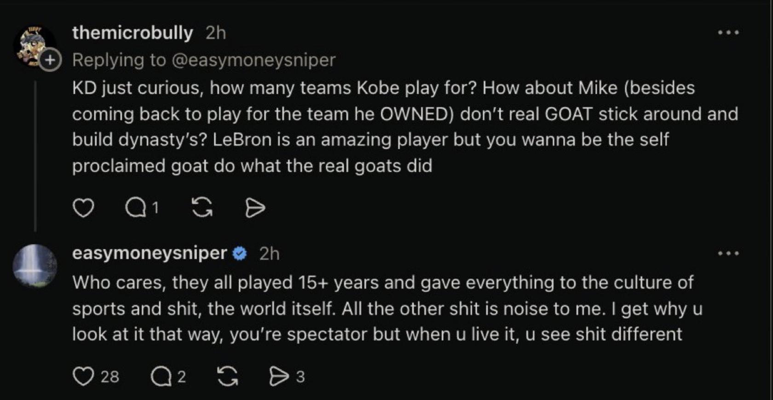Open the 2 replies under easymoneysniper's post
773x400 pixels.
[168, 377]
